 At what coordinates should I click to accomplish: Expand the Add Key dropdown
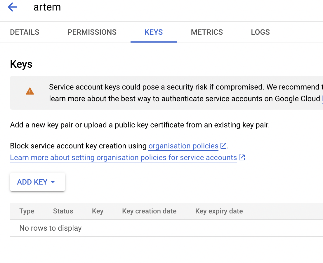point(37,182)
